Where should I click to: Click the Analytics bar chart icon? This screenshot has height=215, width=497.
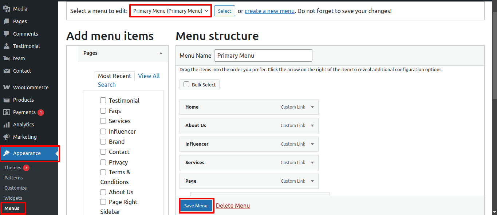click(7, 125)
